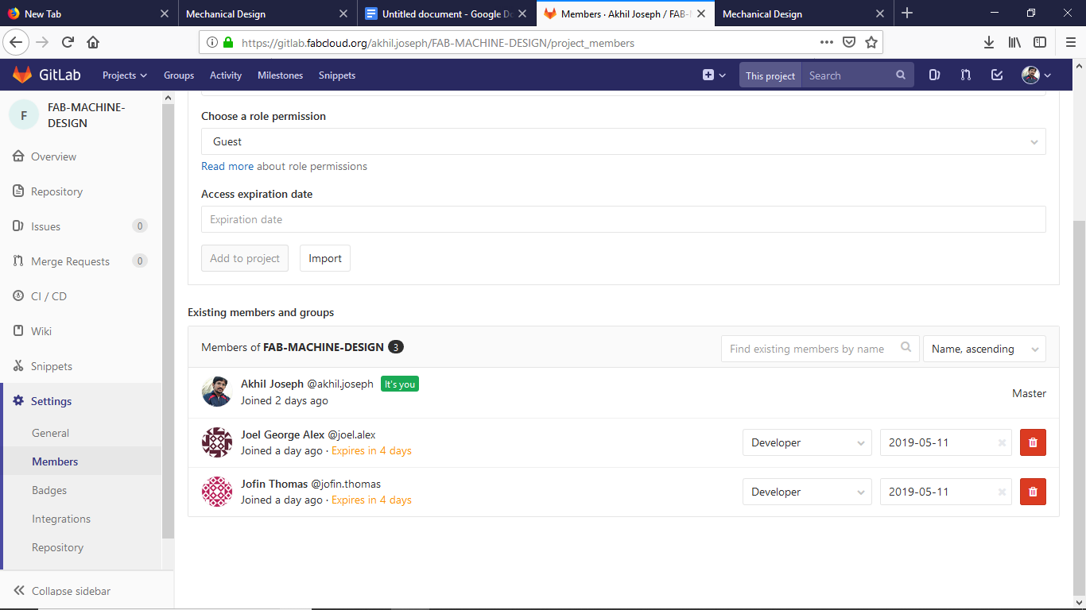
Task: Click the Firefox Back arrow button
Action: 17,42
